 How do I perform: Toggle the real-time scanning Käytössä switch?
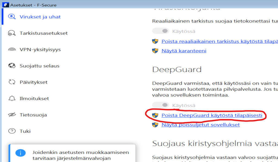click(161, 31)
